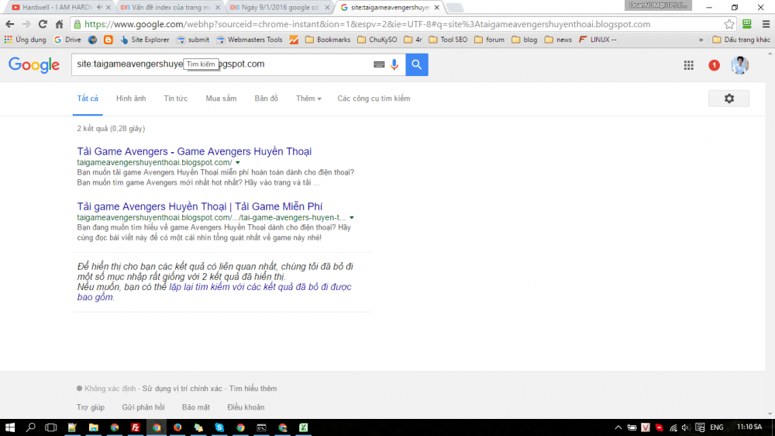Open result Tải Game Avengers - Game Avengers Huyền Thoại
Screen dimensions: 775x436
pos(195,151)
